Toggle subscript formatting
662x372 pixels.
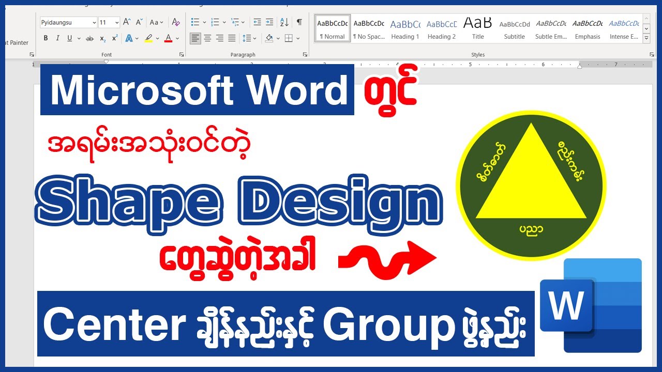pyautogui.click(x=103, y=38)
